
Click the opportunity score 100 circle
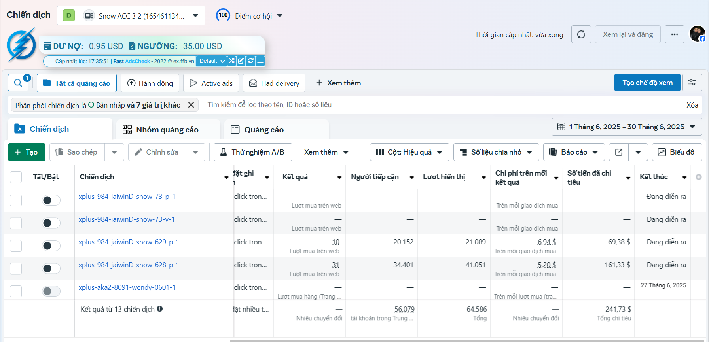[223, 15]
